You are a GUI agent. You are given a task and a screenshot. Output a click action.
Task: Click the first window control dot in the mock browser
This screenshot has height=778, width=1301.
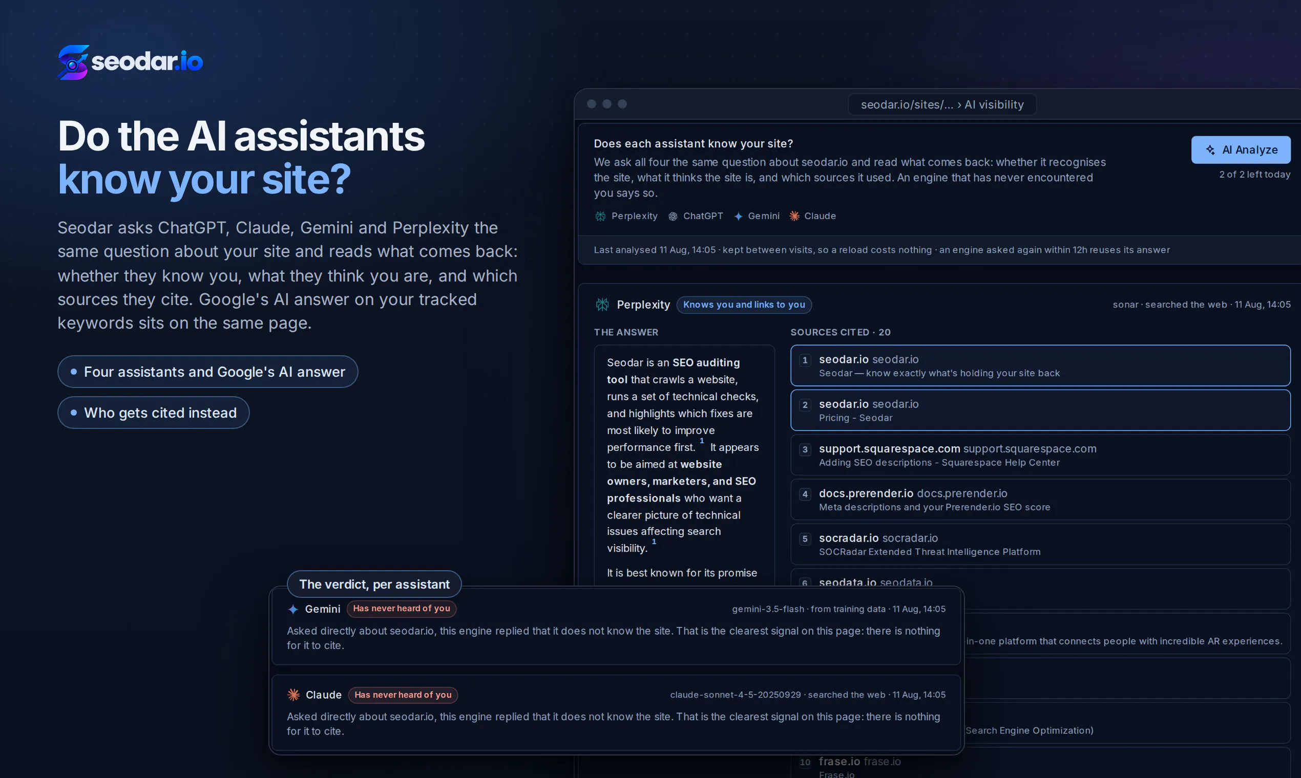[x=591, y=104]
